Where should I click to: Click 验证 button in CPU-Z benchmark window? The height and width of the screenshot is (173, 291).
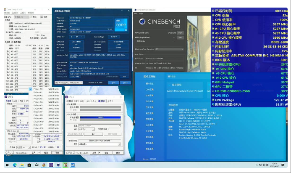(x=107, y=153)
